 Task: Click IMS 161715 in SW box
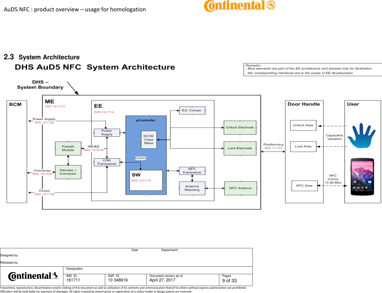(141, 181)
